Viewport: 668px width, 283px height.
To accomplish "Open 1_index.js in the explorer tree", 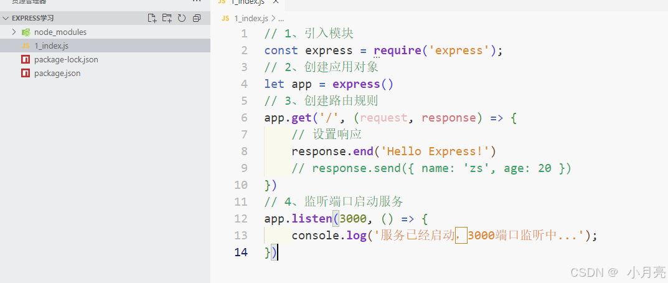I will click(51, 46).
